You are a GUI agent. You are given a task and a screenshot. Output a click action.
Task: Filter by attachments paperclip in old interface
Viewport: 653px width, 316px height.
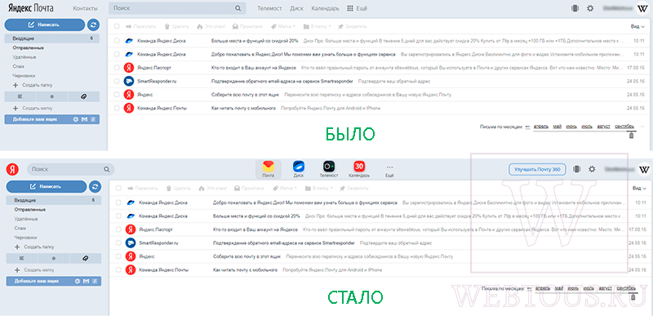point(84,96)
